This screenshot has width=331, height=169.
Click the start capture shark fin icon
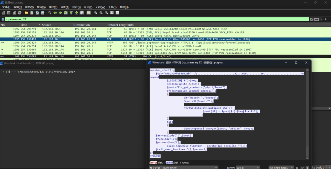point(3,13)
